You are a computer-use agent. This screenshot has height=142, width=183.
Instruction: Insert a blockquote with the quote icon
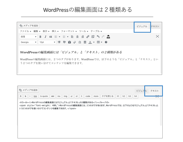51,37
